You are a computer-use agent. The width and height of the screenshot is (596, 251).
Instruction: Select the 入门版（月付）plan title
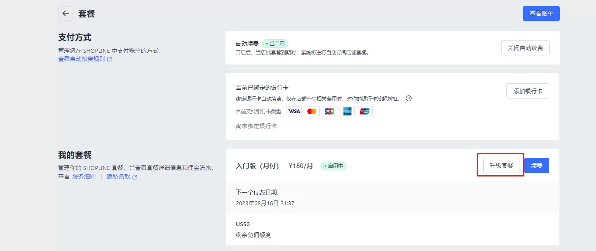[256, 166]
